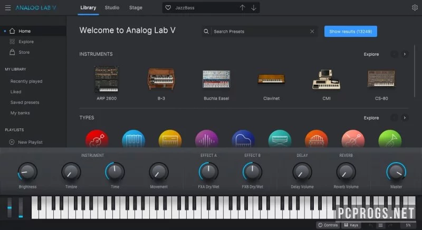
Task: Select the B-3 organ instrument
Action: coord(161,83)
